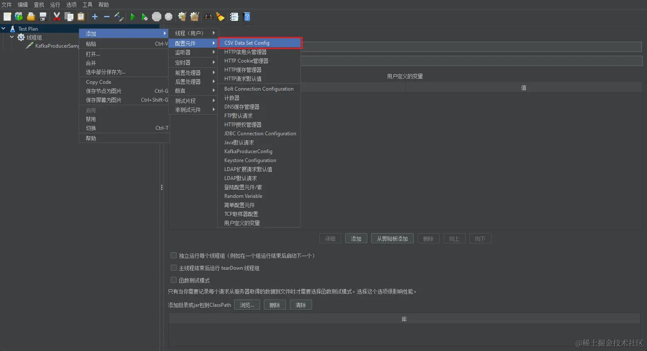Select HTTP Cookie管理器 menu entry
Image resolution: width=647 pixels, height=351 pixels.
click(259, 61)
